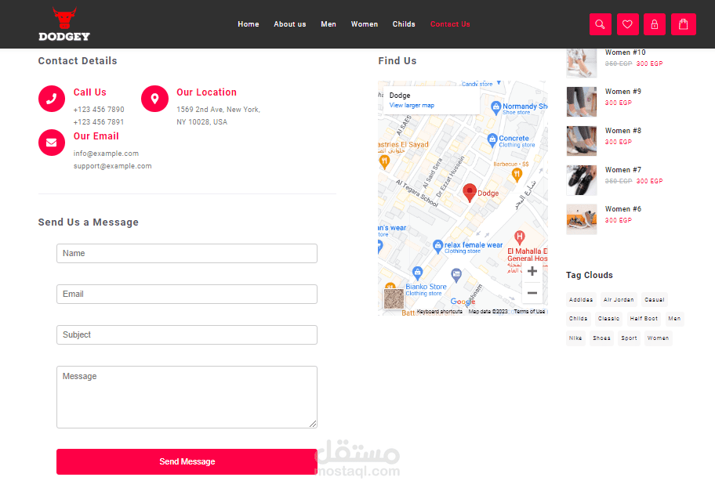The height and width of the screenshot is (488, 715).
Task: Select the Classic tag
Action: [608, 319]
